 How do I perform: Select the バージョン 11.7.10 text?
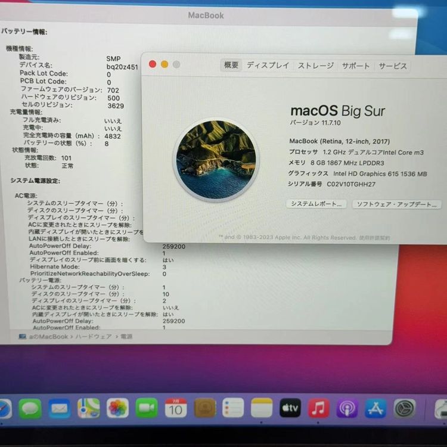click(x=315, y=123)
